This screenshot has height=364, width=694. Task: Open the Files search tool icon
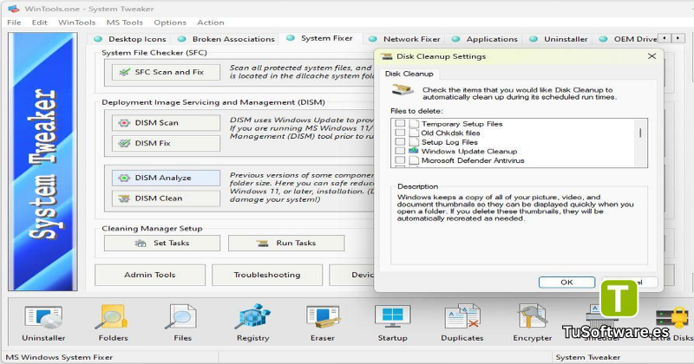[x=181, y=317]
